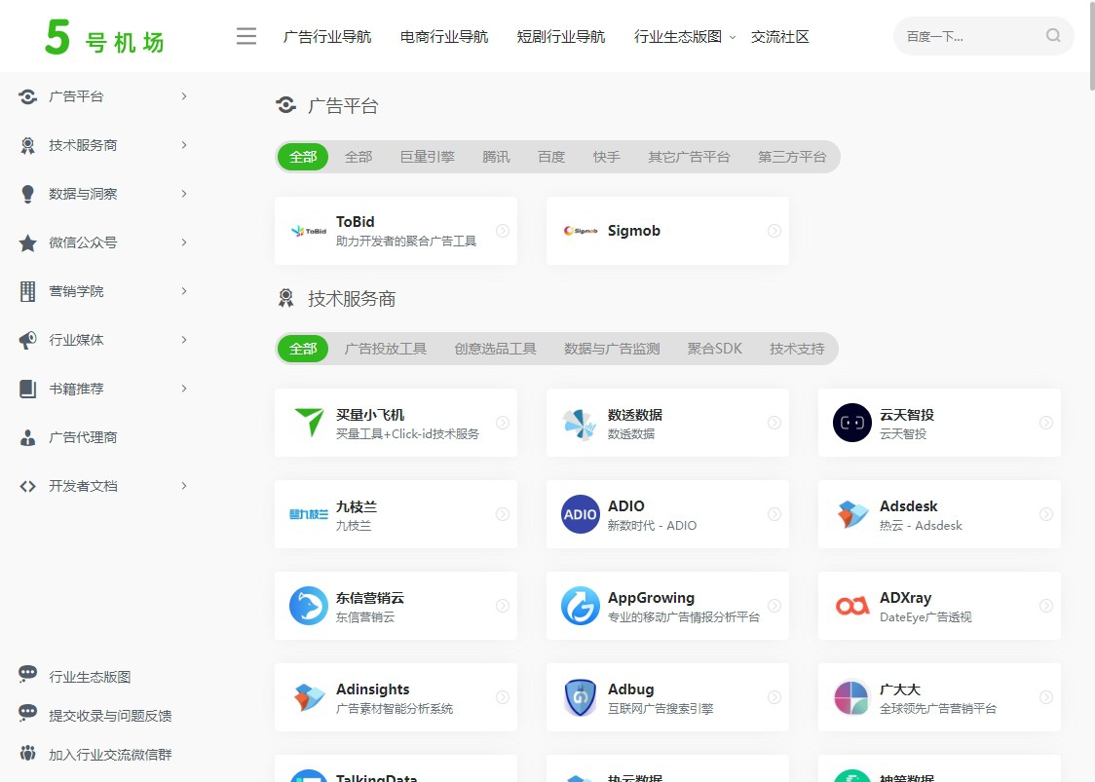
Task: Click the 技术服务商 sidebar badge icon
Action: [x=28, y=145]
